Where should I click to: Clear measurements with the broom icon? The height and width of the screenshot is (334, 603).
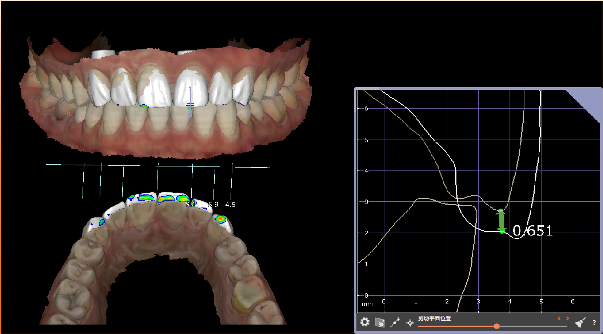[x=580, y=322]
